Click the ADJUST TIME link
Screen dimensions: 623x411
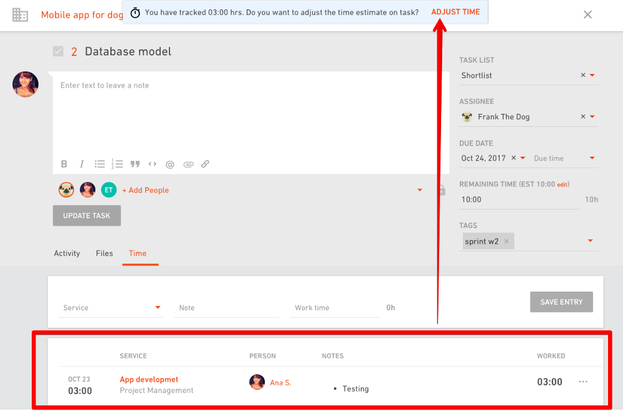coord(455,12)
